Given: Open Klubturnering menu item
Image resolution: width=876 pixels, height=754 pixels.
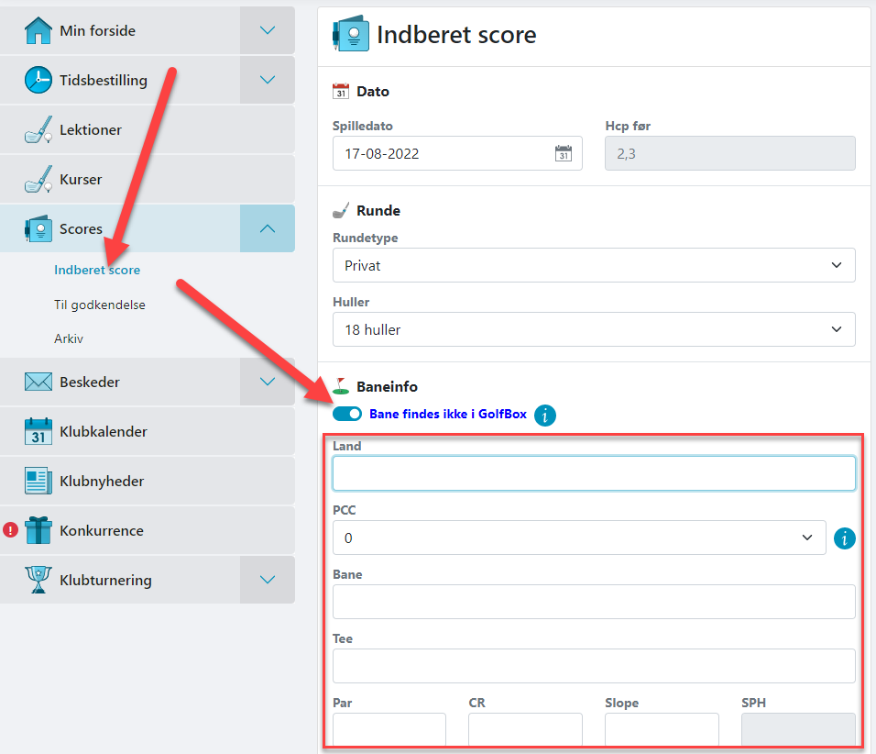Looking at the screenshot, I should (x=120, y=580).
